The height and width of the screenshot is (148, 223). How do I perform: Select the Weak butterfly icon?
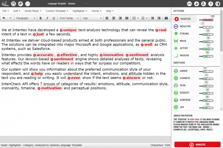pos(176,41)
